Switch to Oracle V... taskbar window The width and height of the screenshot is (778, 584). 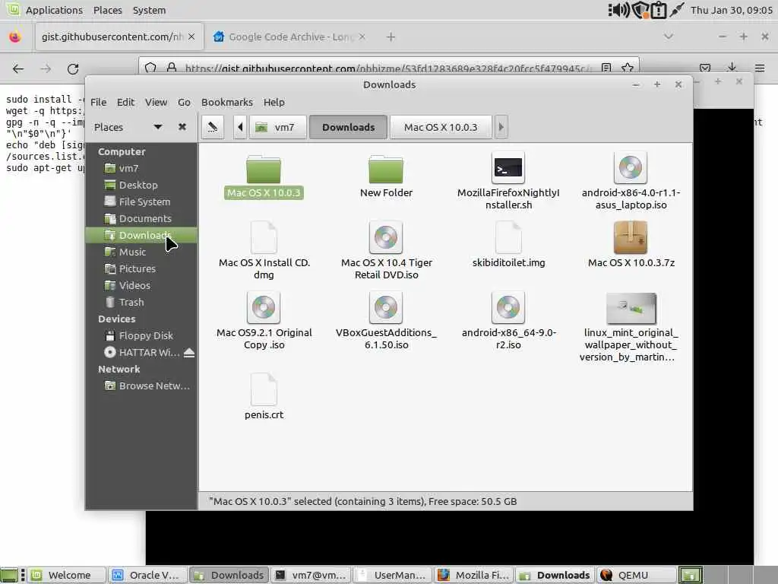pos(147,575)
